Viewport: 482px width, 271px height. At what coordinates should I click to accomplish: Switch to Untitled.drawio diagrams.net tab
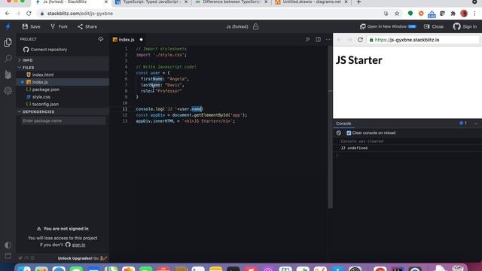[x=311, y=2]
